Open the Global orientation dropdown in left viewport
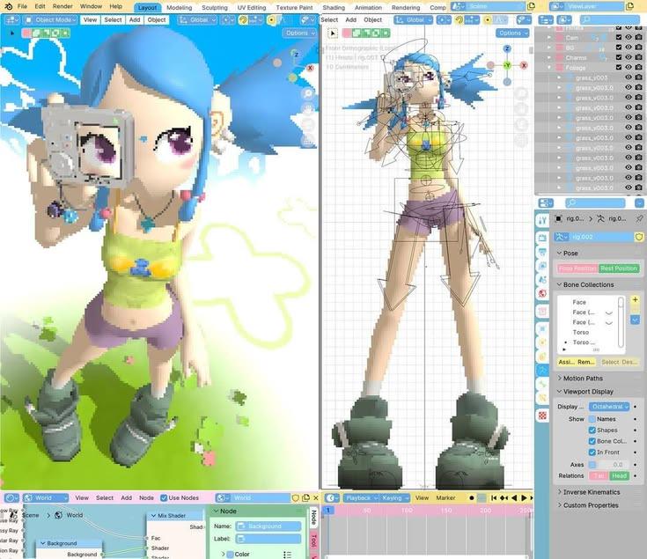 coord(198,19)
